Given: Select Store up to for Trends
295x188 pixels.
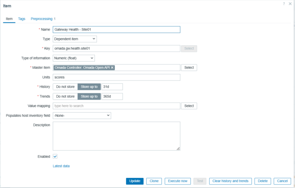Looking at the screenshot, I should pyautogui.click(x=89, y=96).
